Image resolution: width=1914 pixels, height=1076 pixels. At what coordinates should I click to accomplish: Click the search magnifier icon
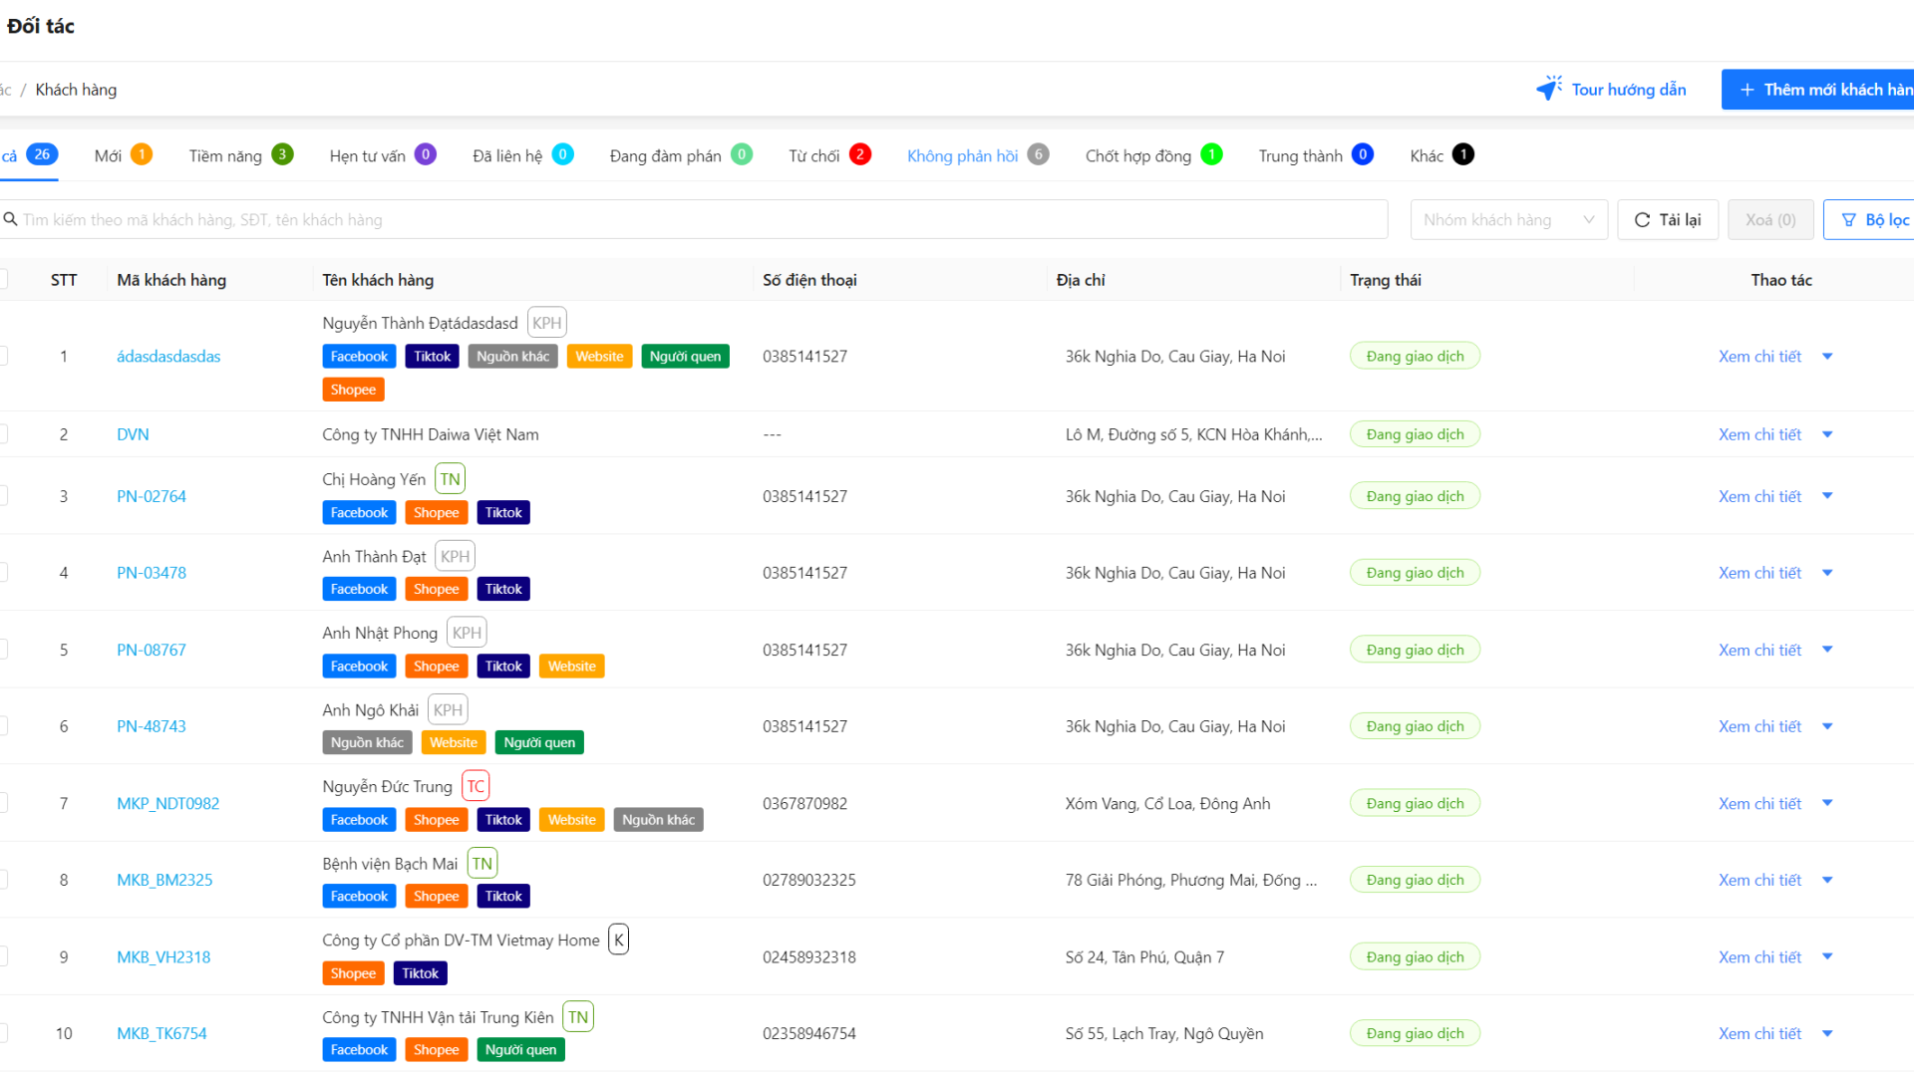pos(10,219)
